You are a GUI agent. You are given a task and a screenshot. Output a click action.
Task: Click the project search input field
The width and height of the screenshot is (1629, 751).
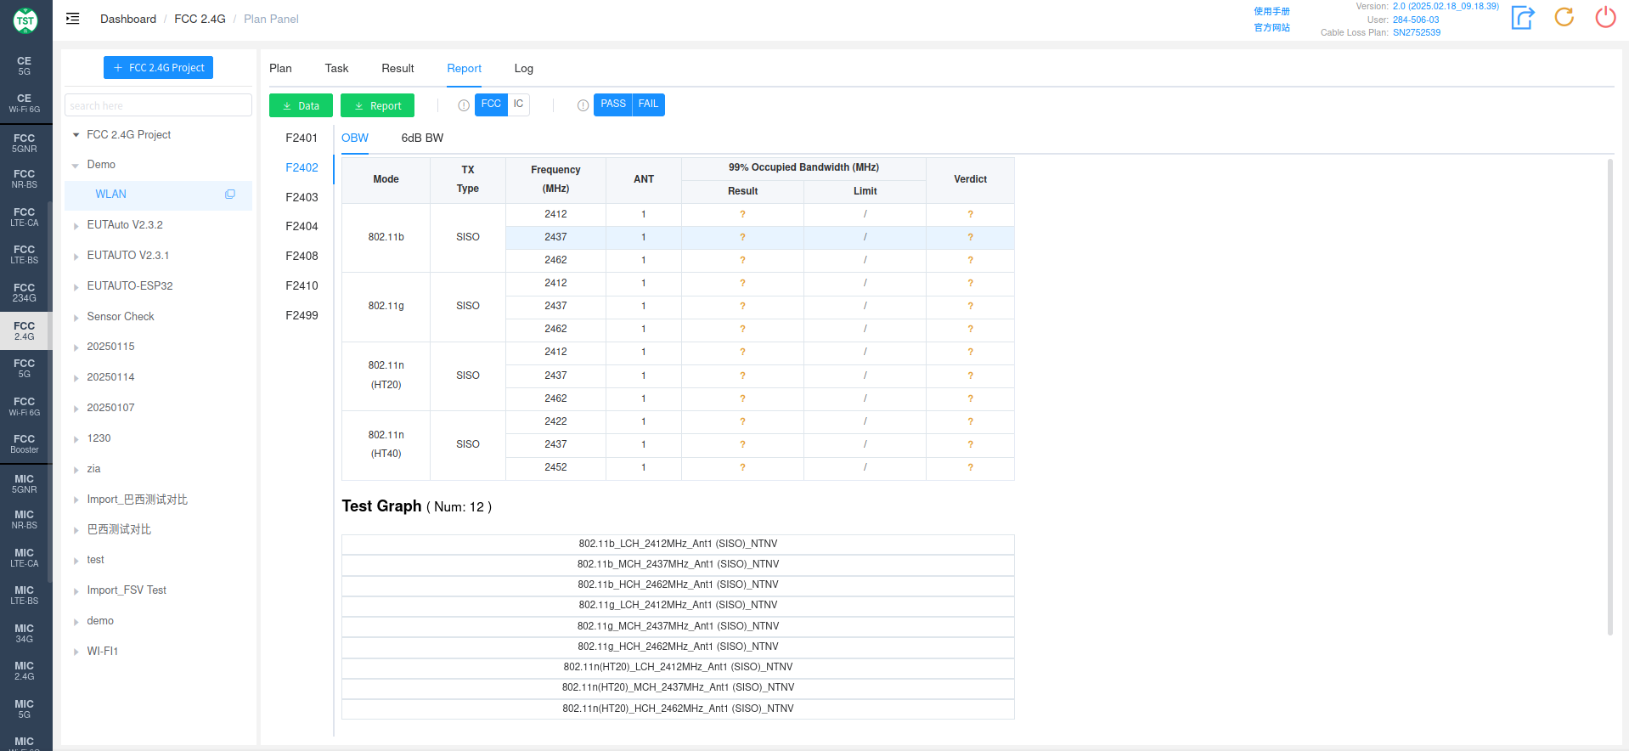tap(158, 105)
